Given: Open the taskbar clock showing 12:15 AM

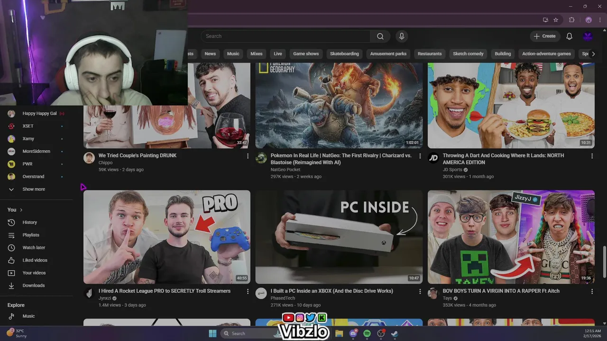Looking at the screenshot, I should [x=592, y=333].
